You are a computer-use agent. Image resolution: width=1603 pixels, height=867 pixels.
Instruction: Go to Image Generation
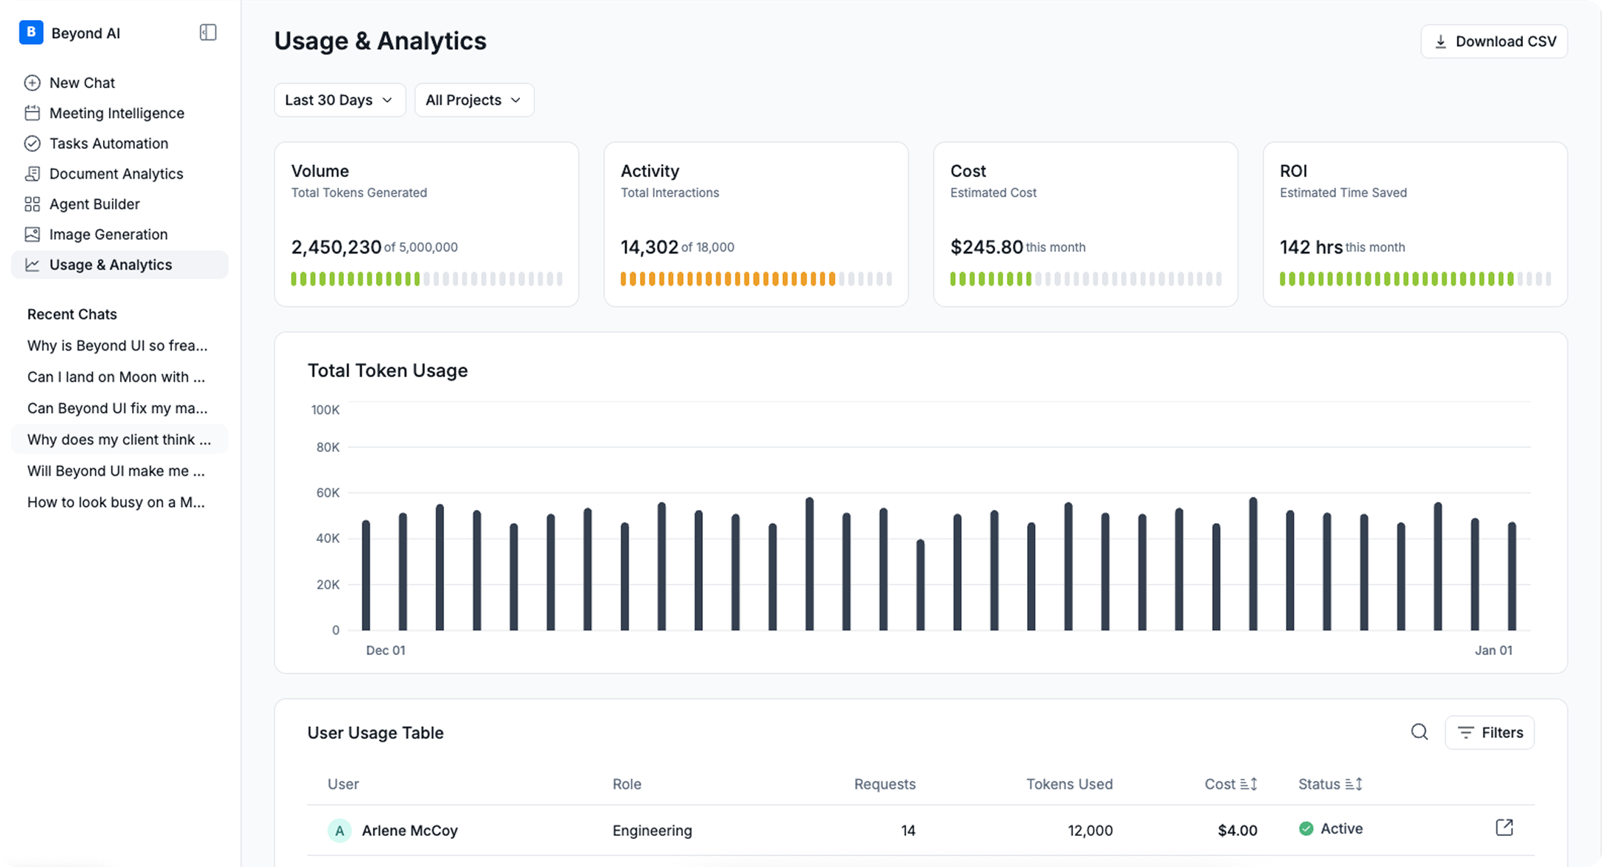[120, 235]
